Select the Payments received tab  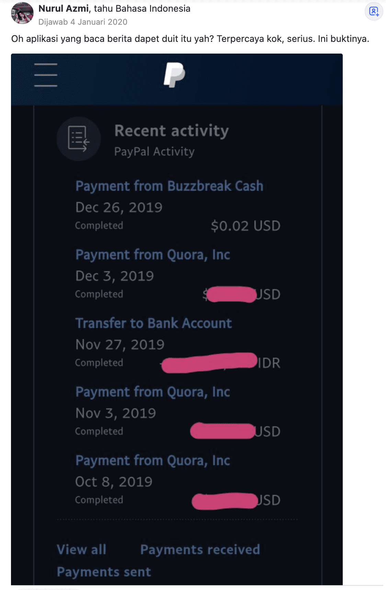200,549
